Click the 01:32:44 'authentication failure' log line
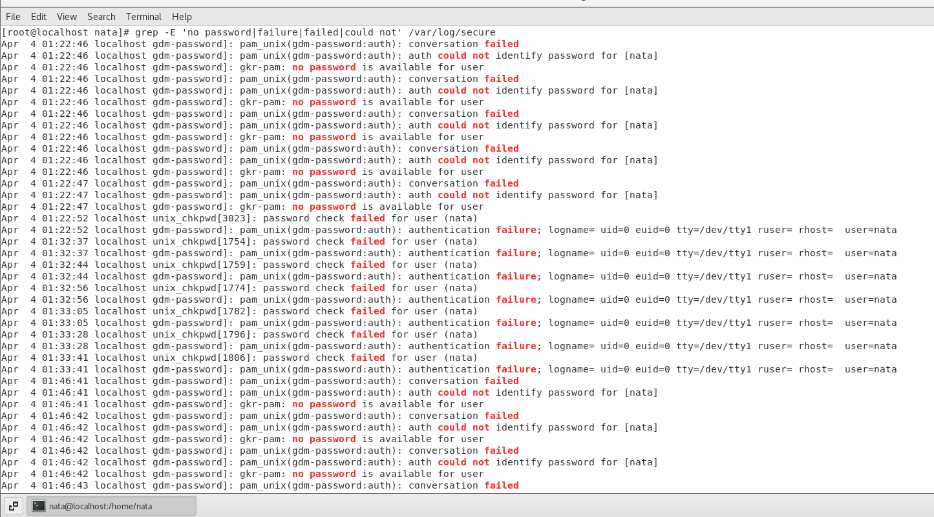Image resolution: width=934 pixels, height=517 pixels. 449,276
